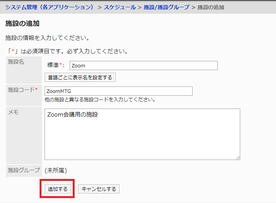Image resolution: width=276 pixels, height=203 pixels.
Task: Click the 標準 required label beside the name field
Action: [56, 66]
